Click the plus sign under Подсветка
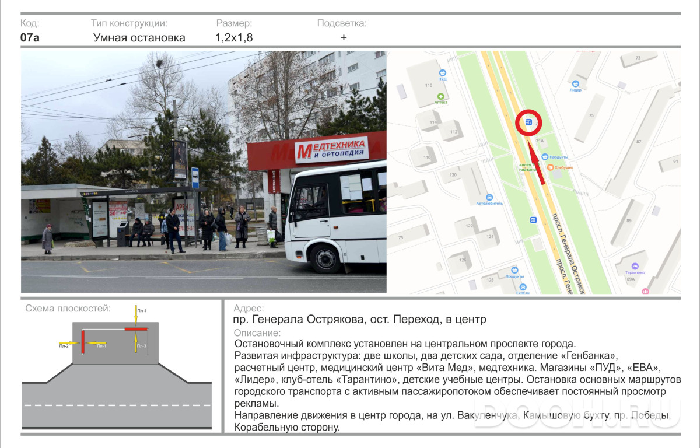 coord(344,37)
